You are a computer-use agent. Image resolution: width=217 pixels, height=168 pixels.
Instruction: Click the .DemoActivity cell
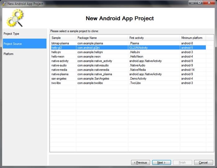(x=138, y=79)
